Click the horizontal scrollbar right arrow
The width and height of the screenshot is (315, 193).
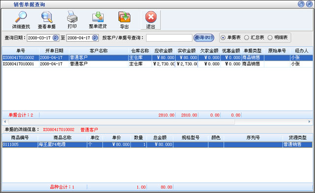tap(310, 121)
